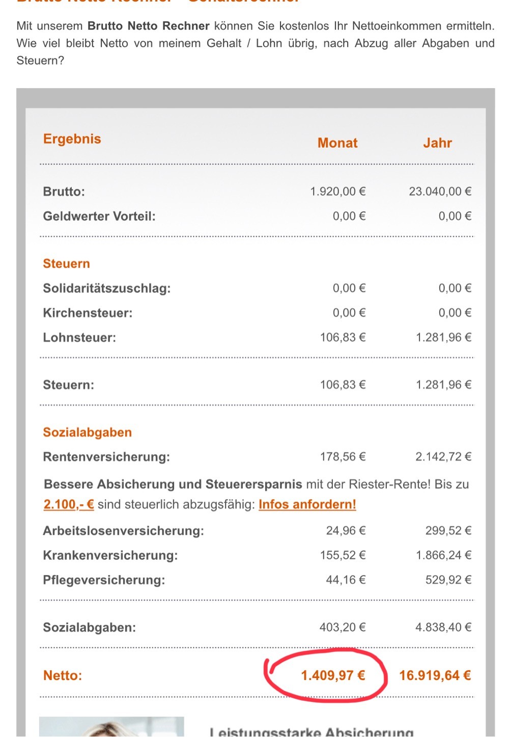The height and width of the screenshot is (737, 509).
Task: Open the advertisement photo thumbnail at bottom
Action: pyautogui.click(x=111, y=727)
